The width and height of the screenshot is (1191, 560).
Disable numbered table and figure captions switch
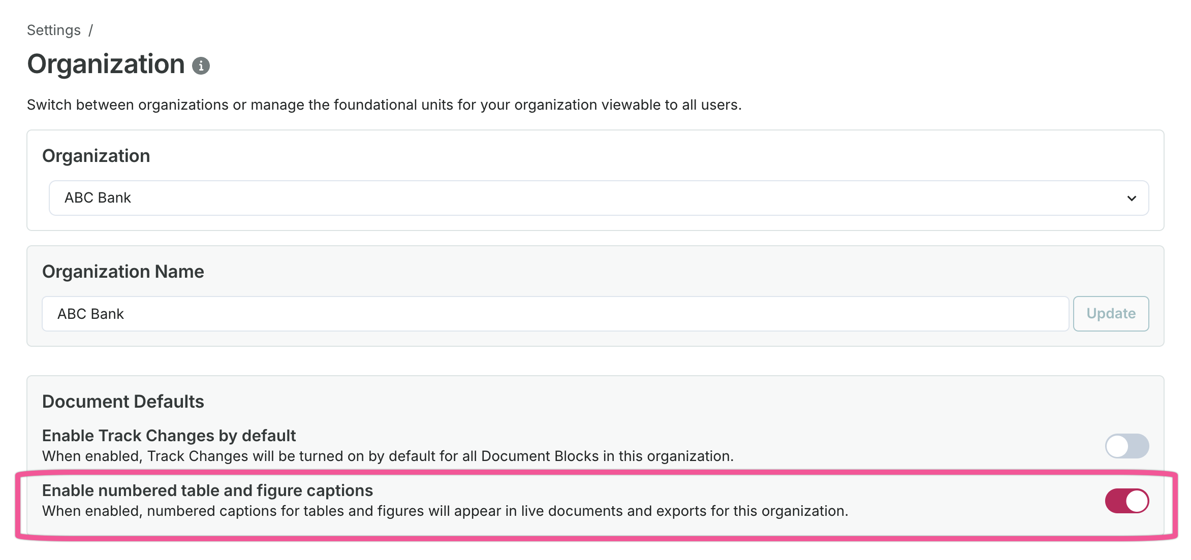tap(1126, 501)
